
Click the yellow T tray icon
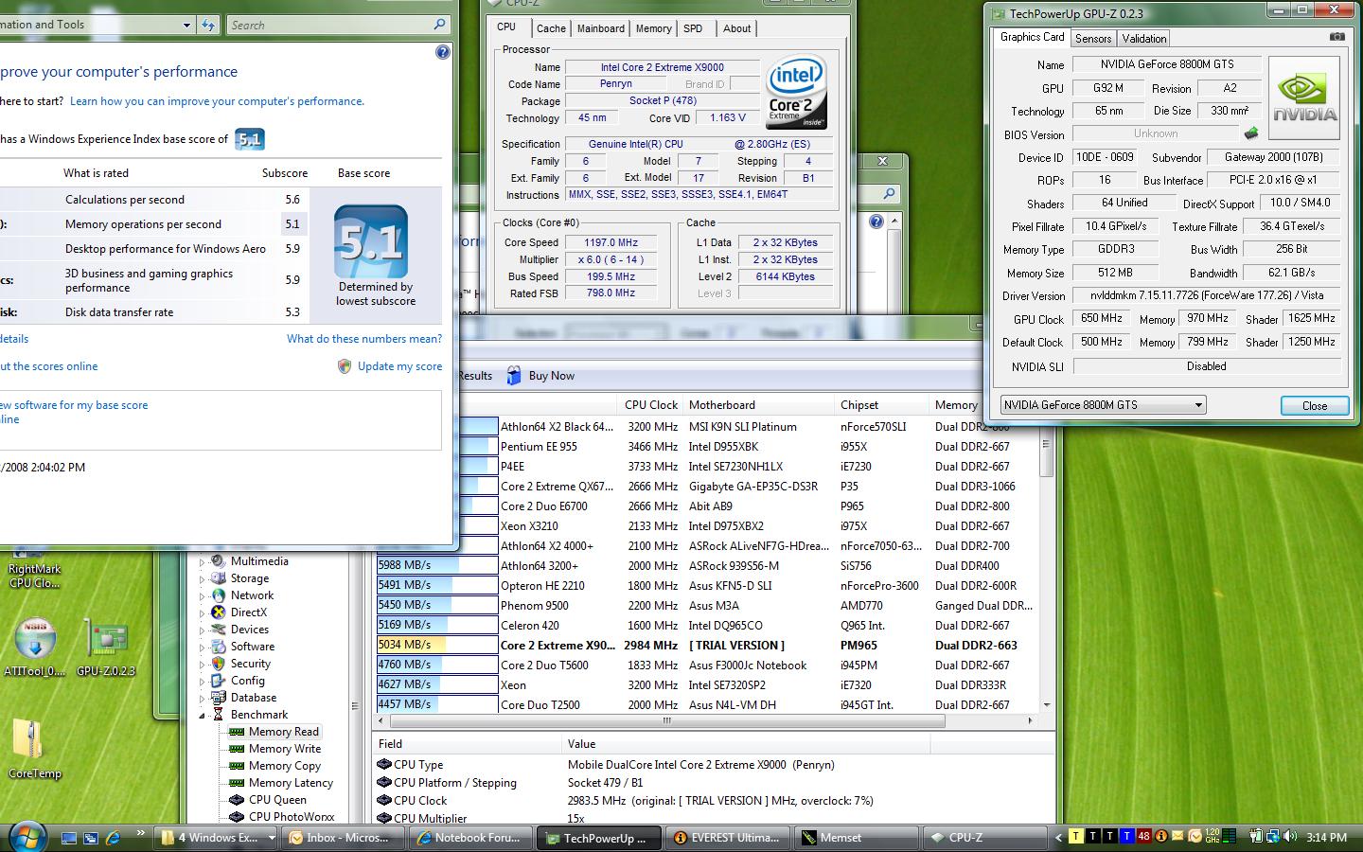click(1076, 837)
